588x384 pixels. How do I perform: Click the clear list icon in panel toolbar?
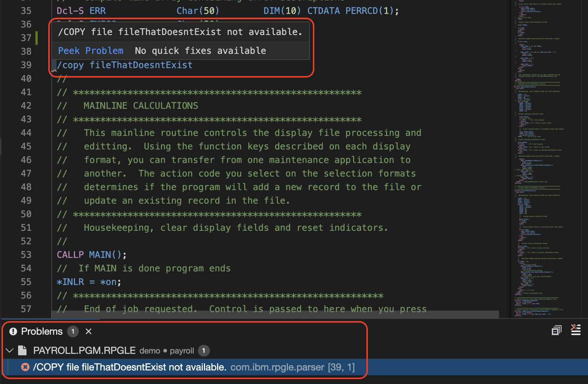pos(576,330)
